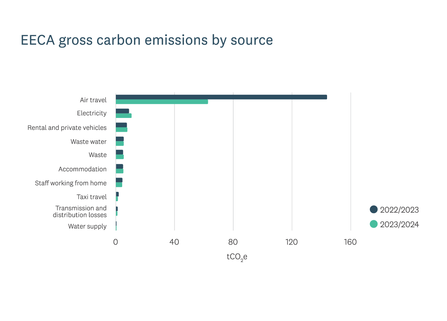Click the Accommodation 2022/2023 dark bar

[x=120, y=166]
